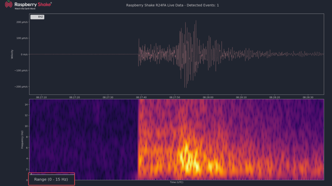Click the 0 m/s velocity axis label
This screenshot has height=186, width=332.
[x=24, y=54]
